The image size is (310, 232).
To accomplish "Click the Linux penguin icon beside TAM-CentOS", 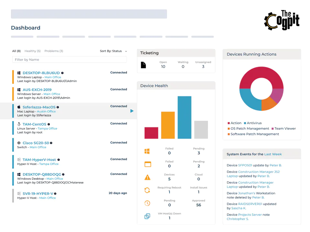I will click(19, 123).
